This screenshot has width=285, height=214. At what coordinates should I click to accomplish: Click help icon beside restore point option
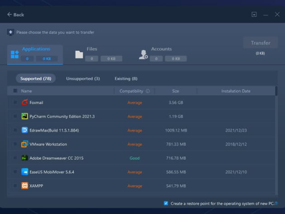(276, 204)
